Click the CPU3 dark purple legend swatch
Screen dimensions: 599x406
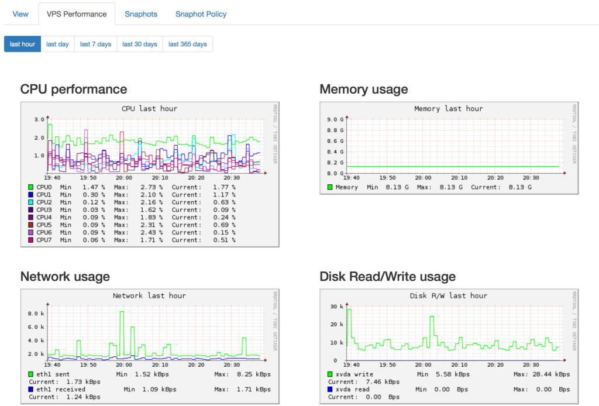(x=30, y=209)
